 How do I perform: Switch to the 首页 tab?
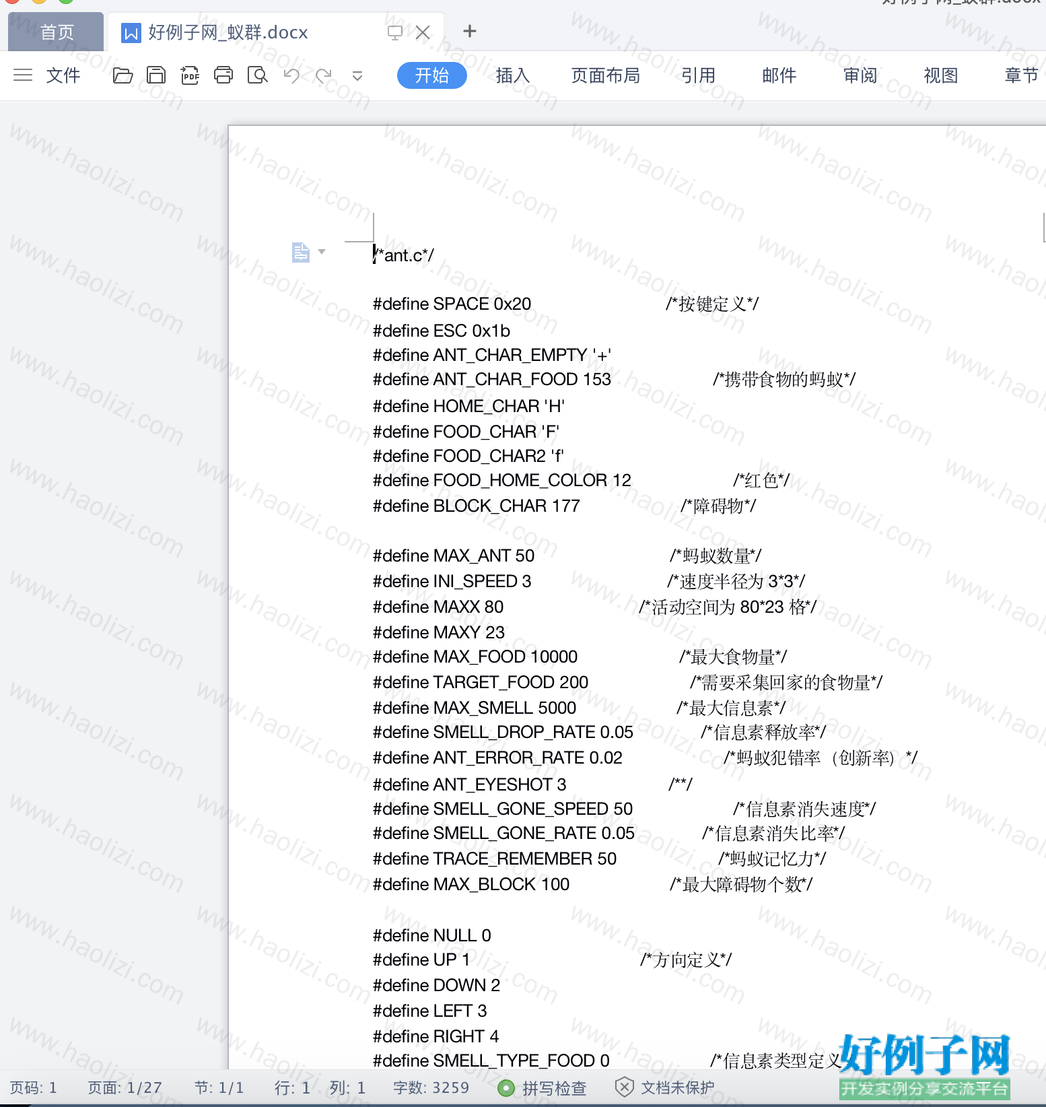point(57,32)
